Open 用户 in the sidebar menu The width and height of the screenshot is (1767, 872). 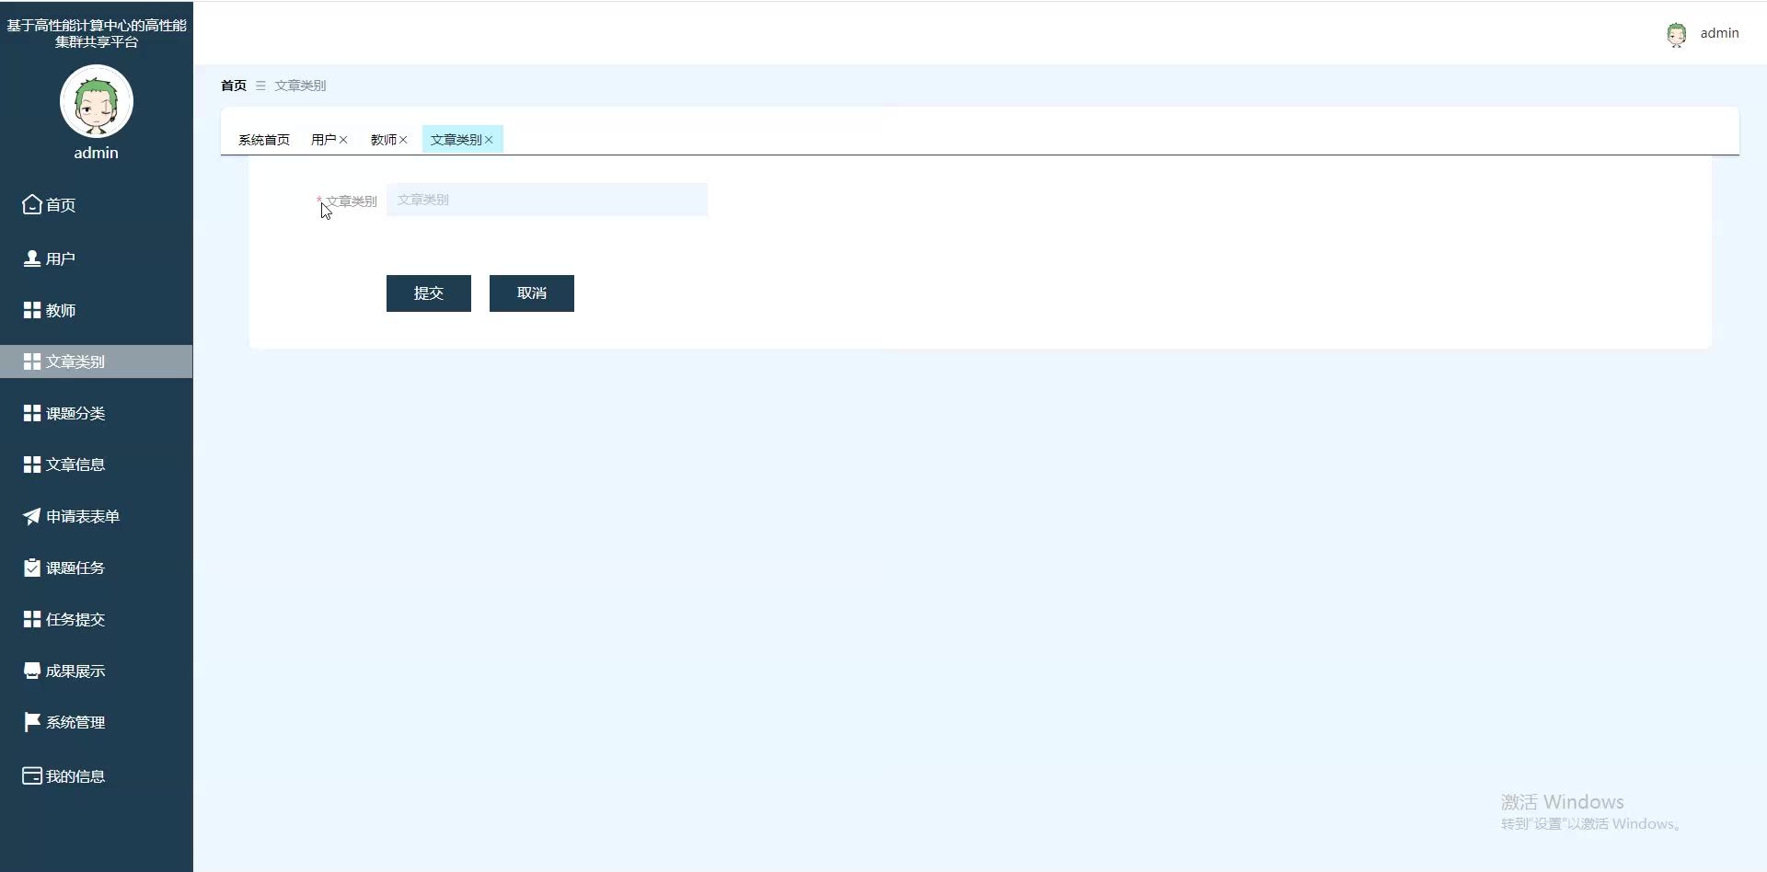coord(97,258)
